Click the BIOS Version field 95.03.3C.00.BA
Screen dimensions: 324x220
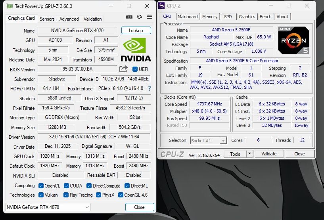click(x=77, y=69)
